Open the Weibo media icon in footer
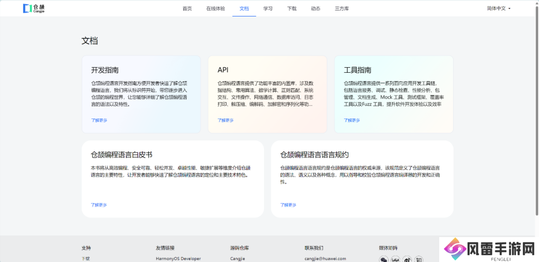 [x=407, y=260]
